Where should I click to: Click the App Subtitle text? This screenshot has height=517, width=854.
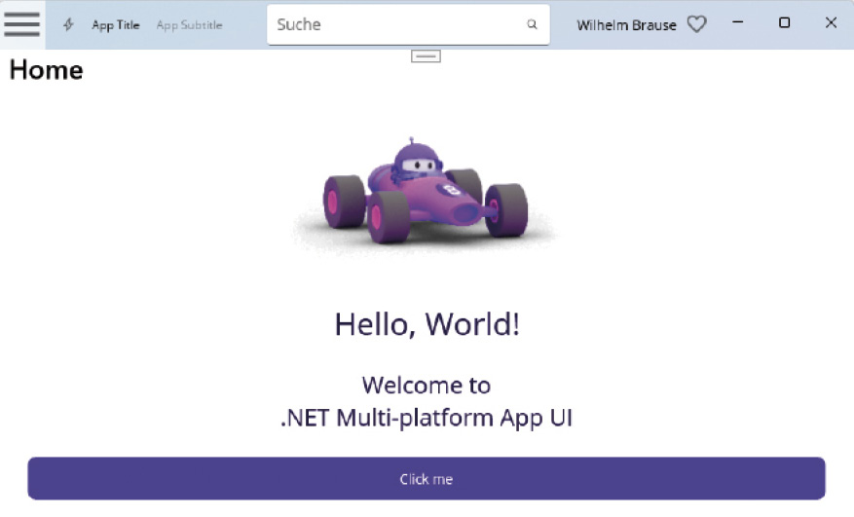point(189,25)
